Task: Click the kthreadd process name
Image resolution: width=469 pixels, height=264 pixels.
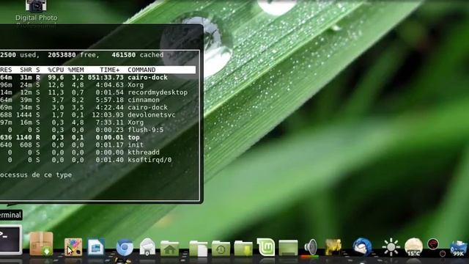Action: click(x=144, y=153)
